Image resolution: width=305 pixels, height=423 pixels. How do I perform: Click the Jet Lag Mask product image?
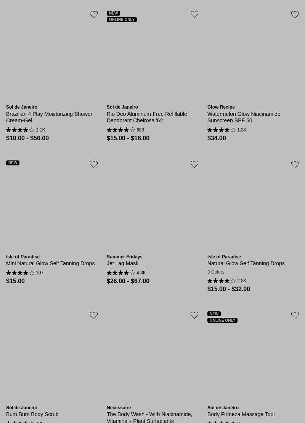[x=152, y=206]
